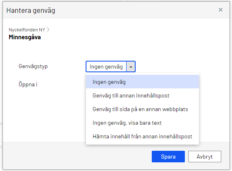The width and height of the screenshot is (232, 171).
Task: Click the breadcrumb chevron after Nyckelfonden NY
Action: click(48, 30)
